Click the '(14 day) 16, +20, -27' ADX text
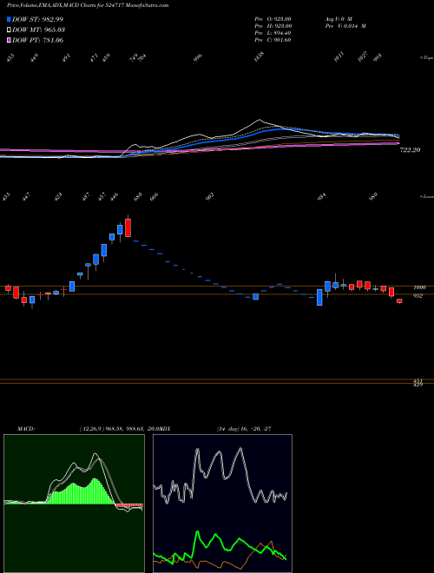Image resolution: width=434 pixels, height=573 pixels. coord(243,428)
